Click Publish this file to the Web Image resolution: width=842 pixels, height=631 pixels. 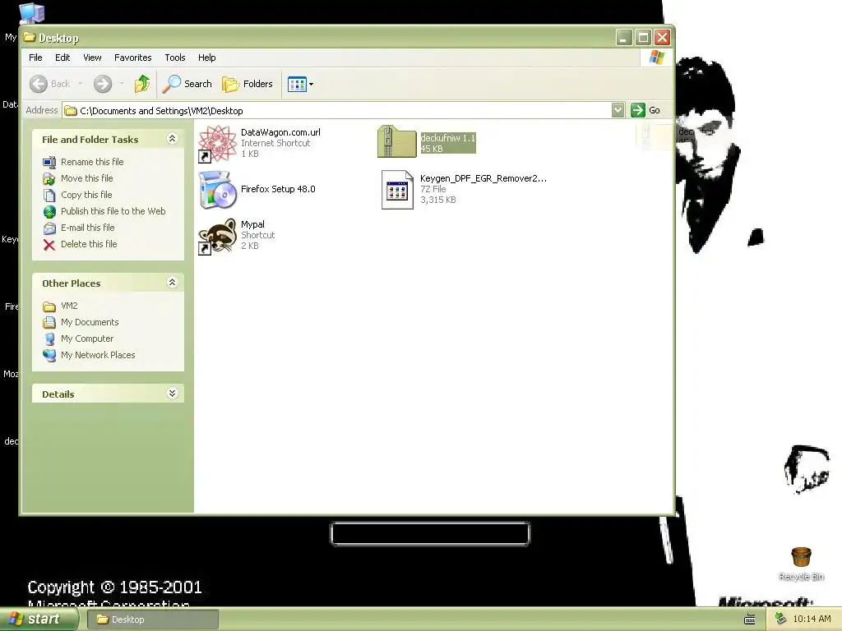click(113, 211)
